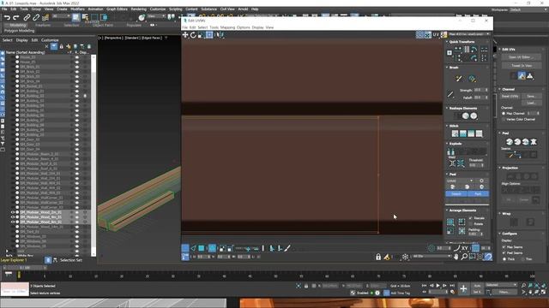Click the Redo arrow in main toolbar
This screenshot has width=549, height=308.
(x=16, y=17)
